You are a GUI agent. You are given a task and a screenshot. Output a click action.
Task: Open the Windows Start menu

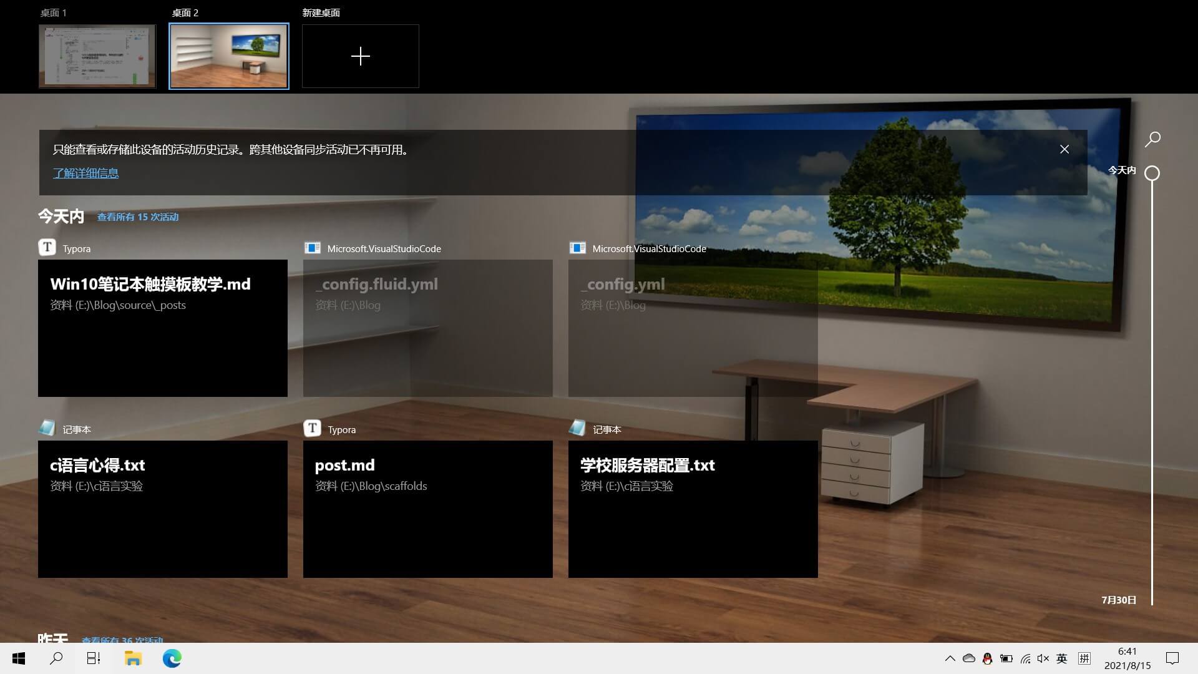tap(19, 658)
